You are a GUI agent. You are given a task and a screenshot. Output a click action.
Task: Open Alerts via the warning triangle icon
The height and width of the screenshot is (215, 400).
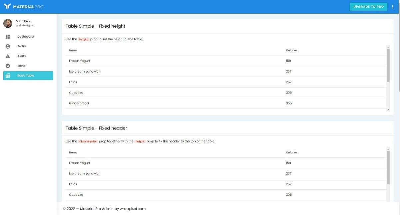(8, 56)
